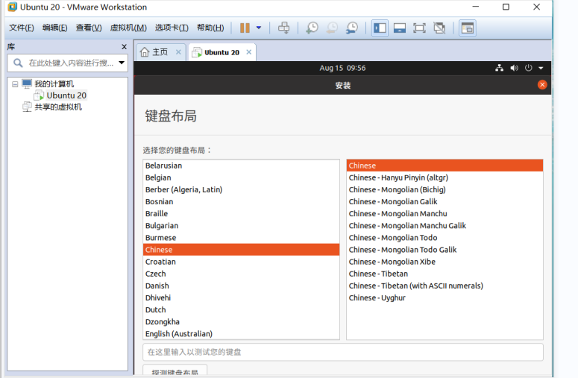Click the Unity mode icon
Screen dimensions: 578x378
[x=439, y=28]
